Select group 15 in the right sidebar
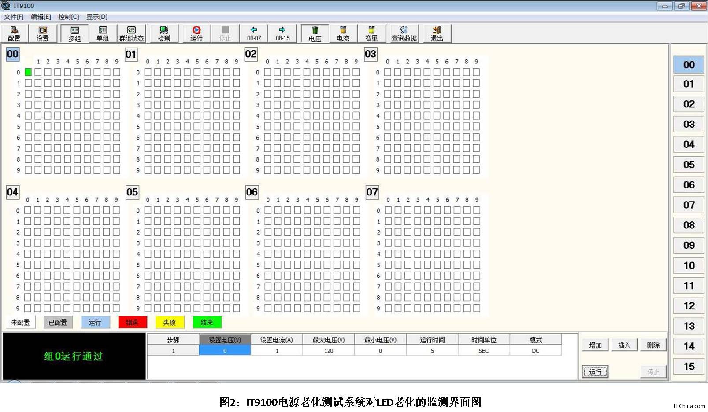 coord(689,366)
